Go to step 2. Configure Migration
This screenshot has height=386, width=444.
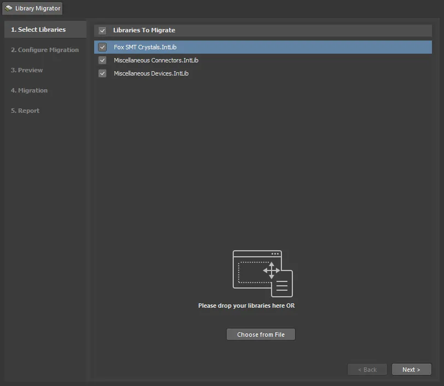45,50
